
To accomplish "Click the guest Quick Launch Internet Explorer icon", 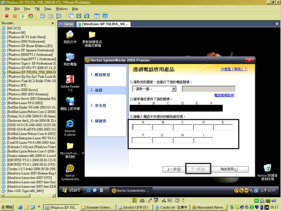I will [89, 190].
